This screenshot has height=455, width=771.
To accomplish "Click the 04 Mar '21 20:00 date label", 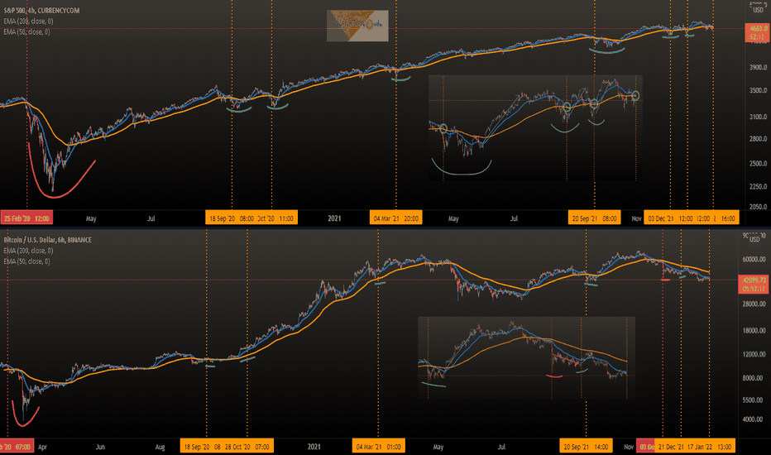I will [395, 218].
